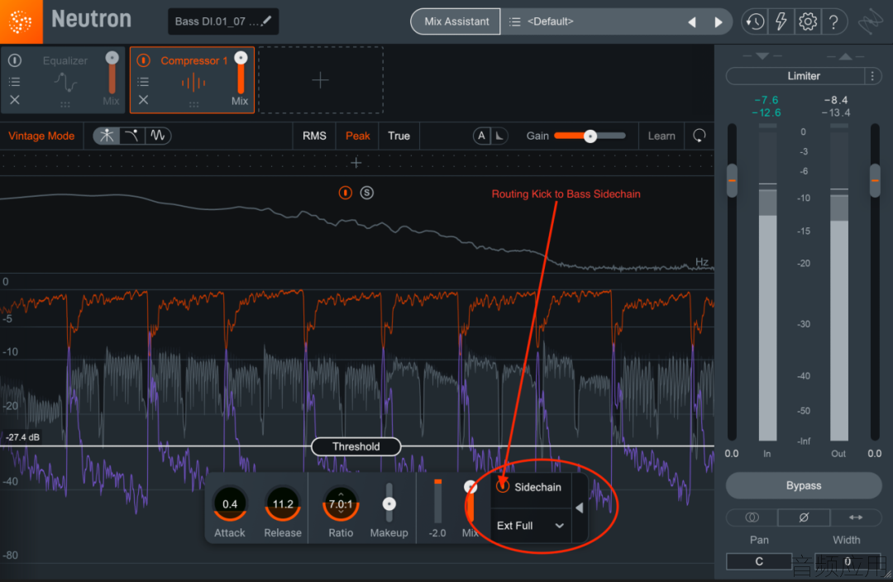Open Mix Assistant
The width and height of the screenshot is (893, 582).
456,21
